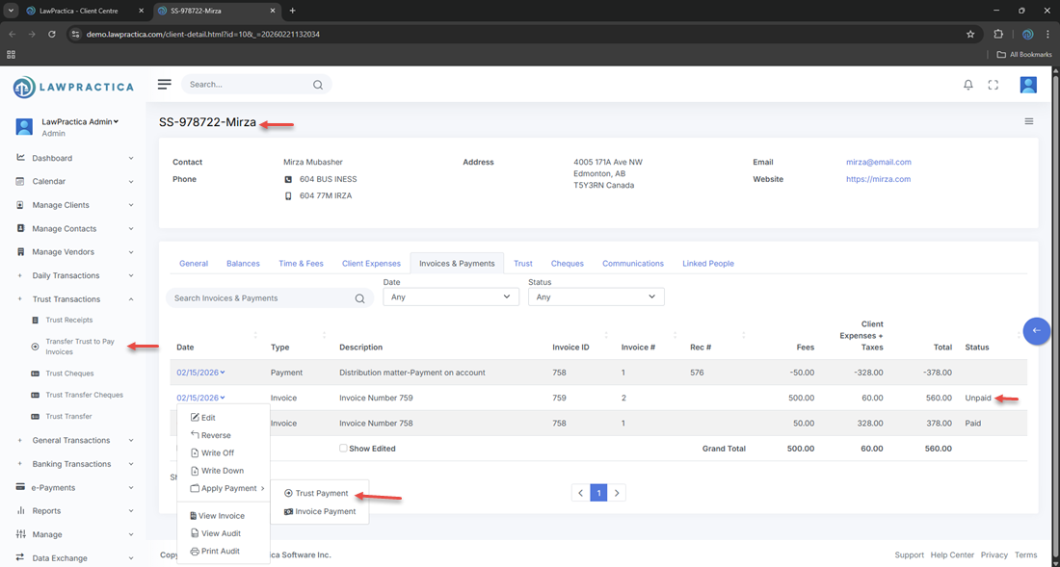1060x567 pixels.
Task: Click the blue back arrow circle button
Action: tap(1036, 330)
